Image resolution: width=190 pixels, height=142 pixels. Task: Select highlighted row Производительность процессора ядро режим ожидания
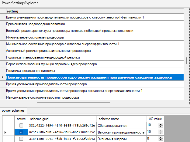click(x=95, y=77)
